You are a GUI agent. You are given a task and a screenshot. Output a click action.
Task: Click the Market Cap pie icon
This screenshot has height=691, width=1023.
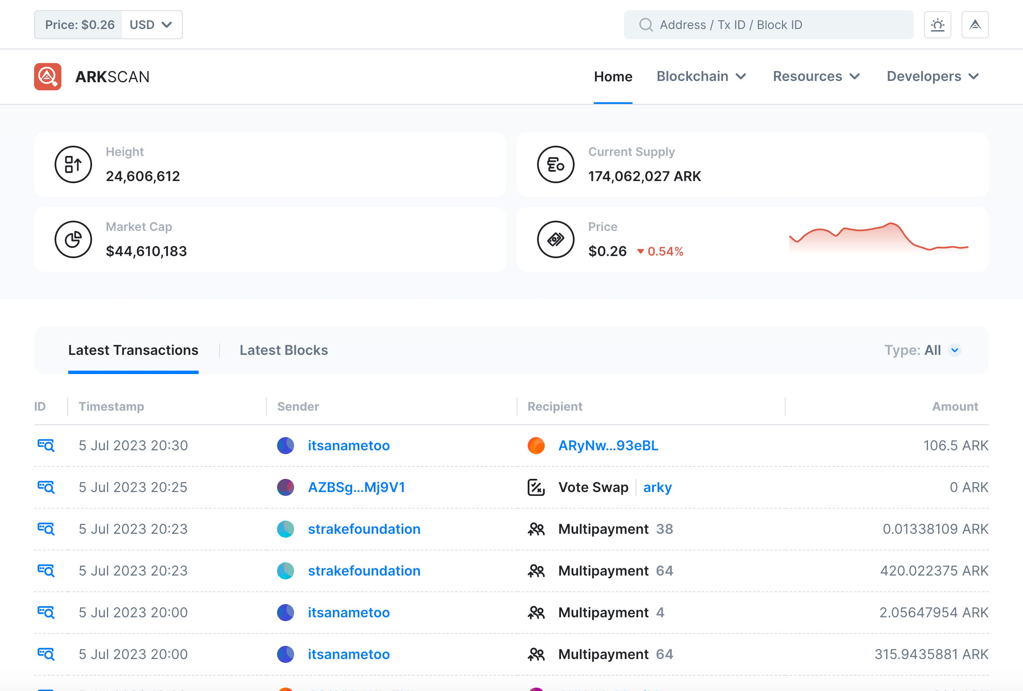[73, 239]
